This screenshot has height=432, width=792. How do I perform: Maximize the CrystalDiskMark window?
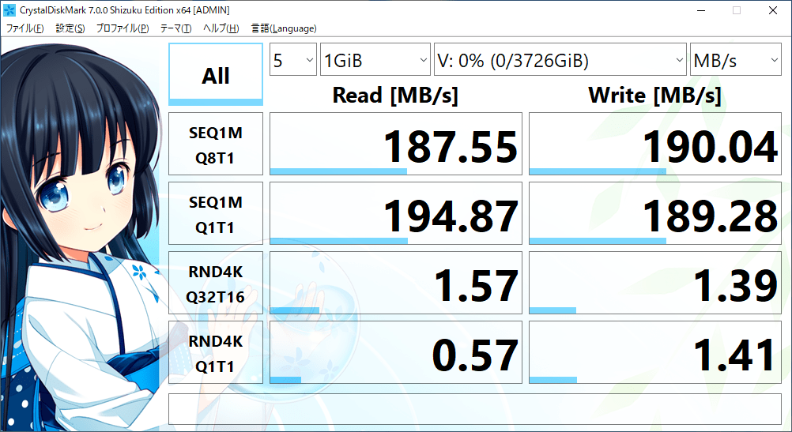[737, 10]
